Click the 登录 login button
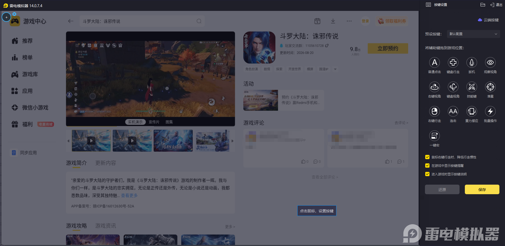505x246 pixels. click(x=365, y=21)
